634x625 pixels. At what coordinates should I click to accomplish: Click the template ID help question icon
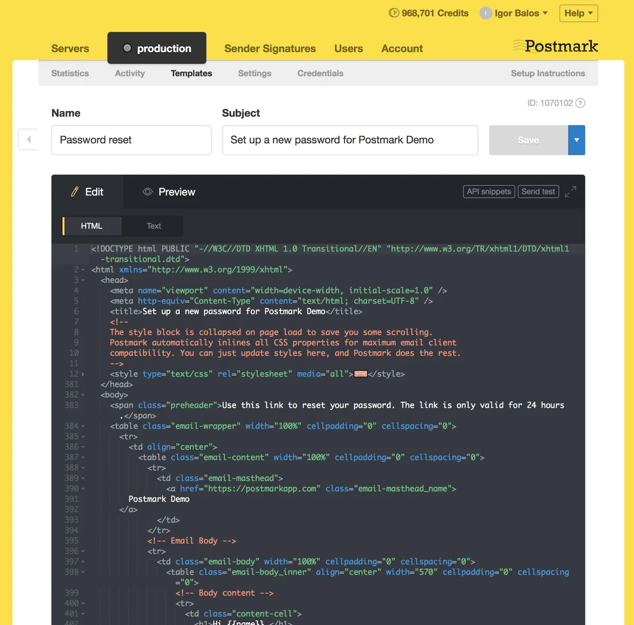580,103
